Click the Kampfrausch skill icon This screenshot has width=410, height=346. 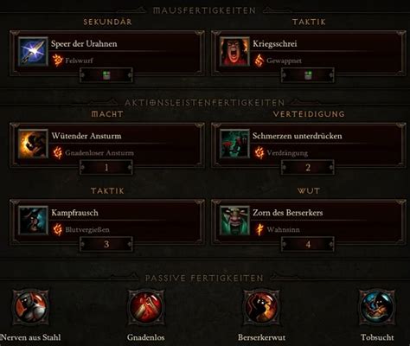coord(33,221)
